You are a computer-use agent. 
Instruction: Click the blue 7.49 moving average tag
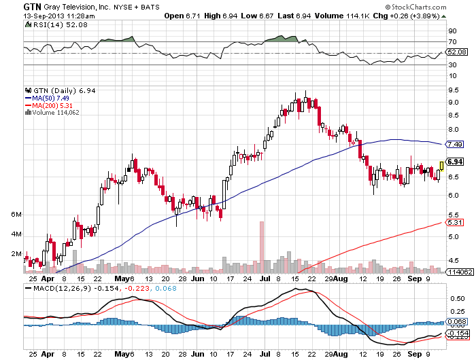[x=454, y=145]
